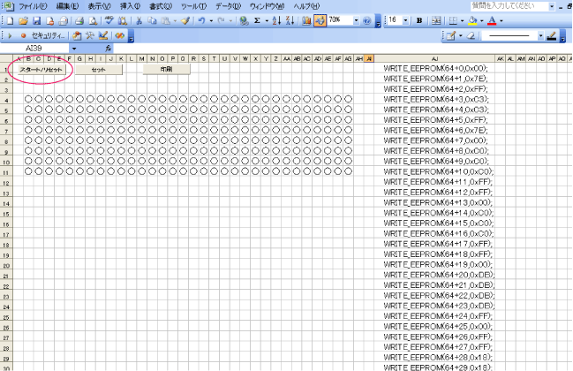Click the Erase Border eraser icon
The image size is (573, 371).
click(469, 35)
